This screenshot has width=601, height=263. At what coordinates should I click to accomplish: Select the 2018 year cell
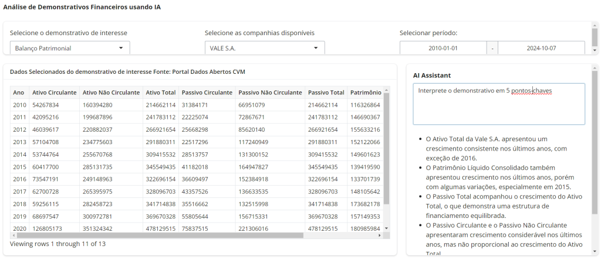18,204
